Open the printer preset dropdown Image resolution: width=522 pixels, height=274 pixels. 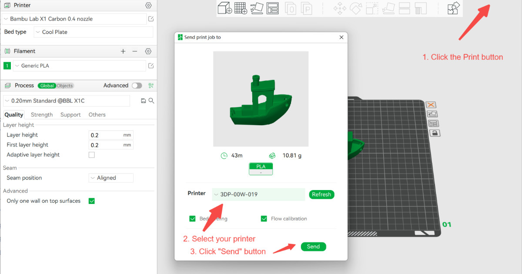74,19
